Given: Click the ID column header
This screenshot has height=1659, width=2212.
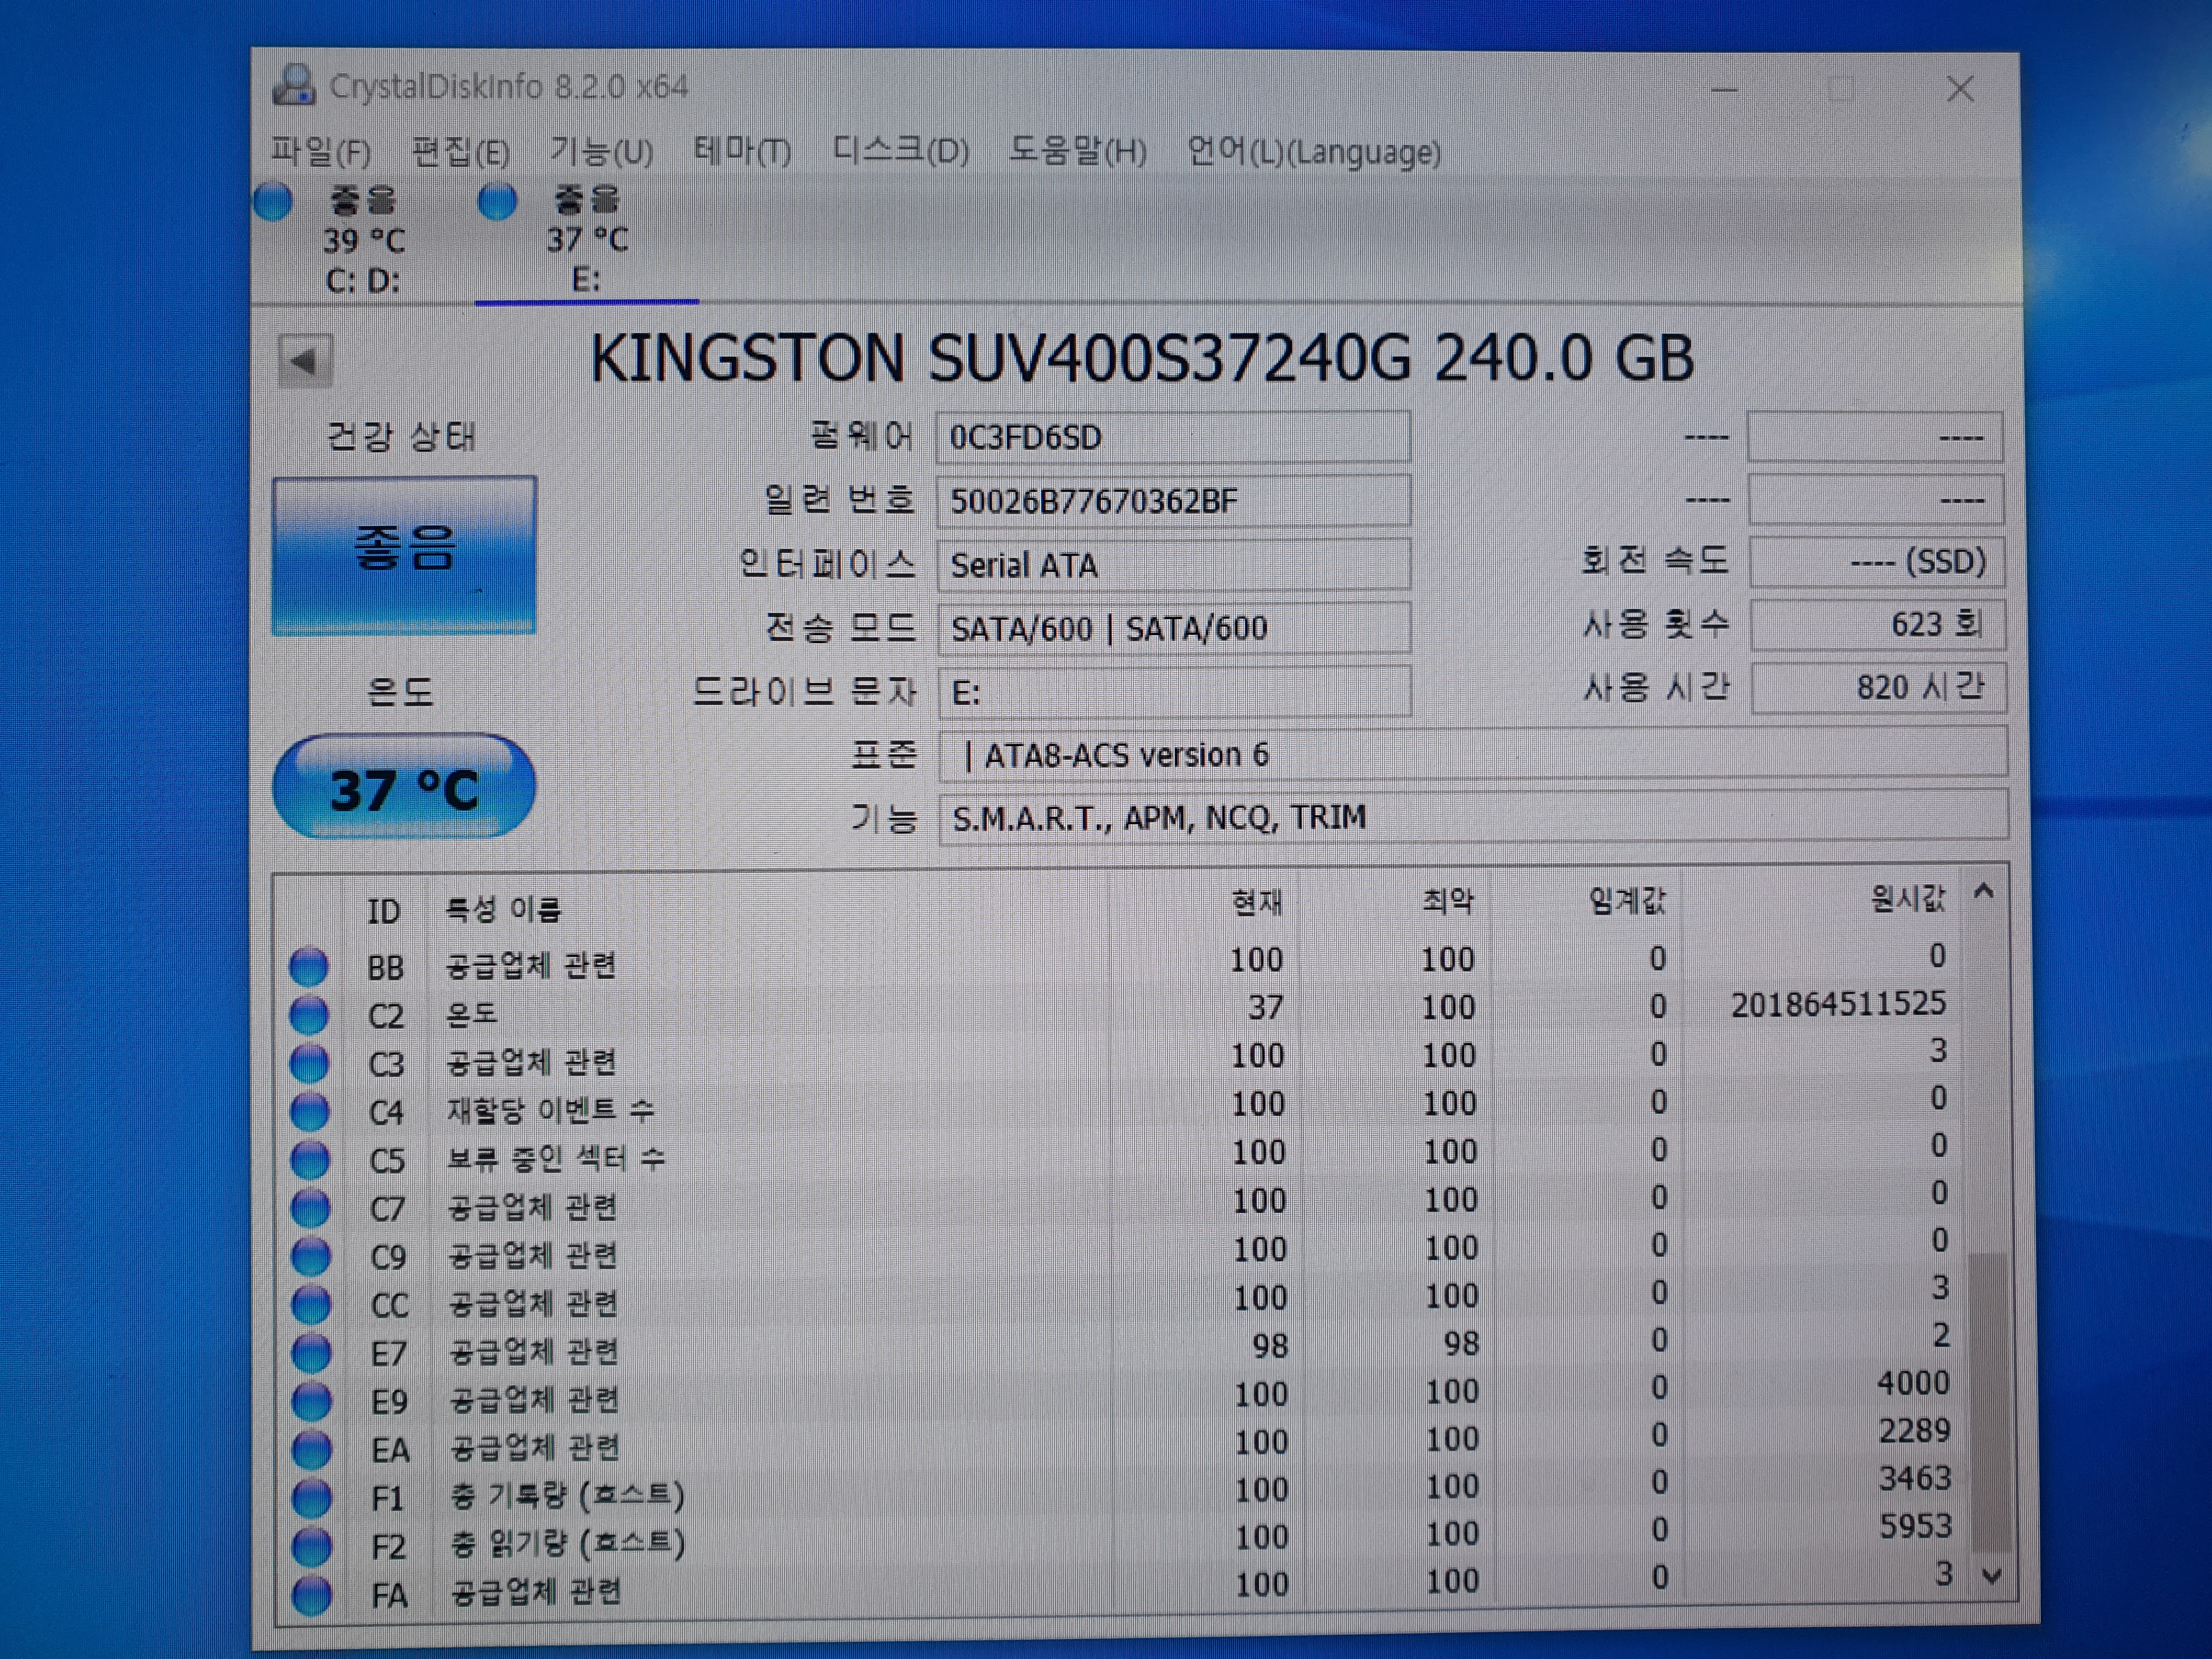Looking at the screenshot, I should 384,910.
